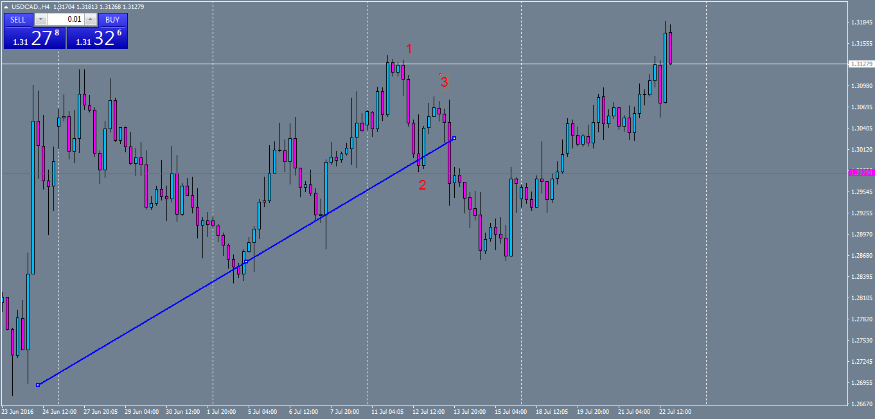Select the pink current price tag on the right
This screenshot has width=875, height=419.
(861, 174)
